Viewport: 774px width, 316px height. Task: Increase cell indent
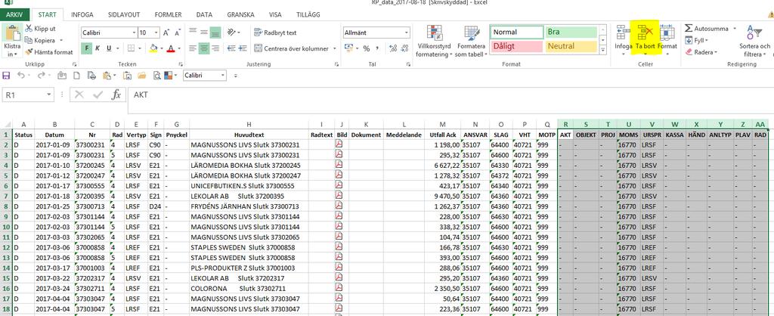pyautogui.click(x=242, y=48)
